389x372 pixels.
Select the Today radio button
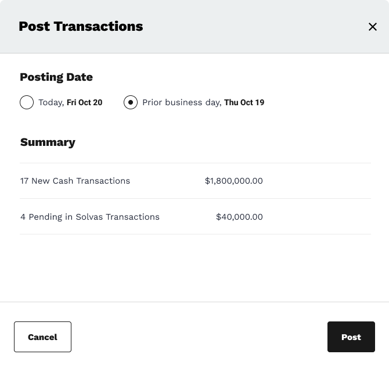(x=27, y=102)
